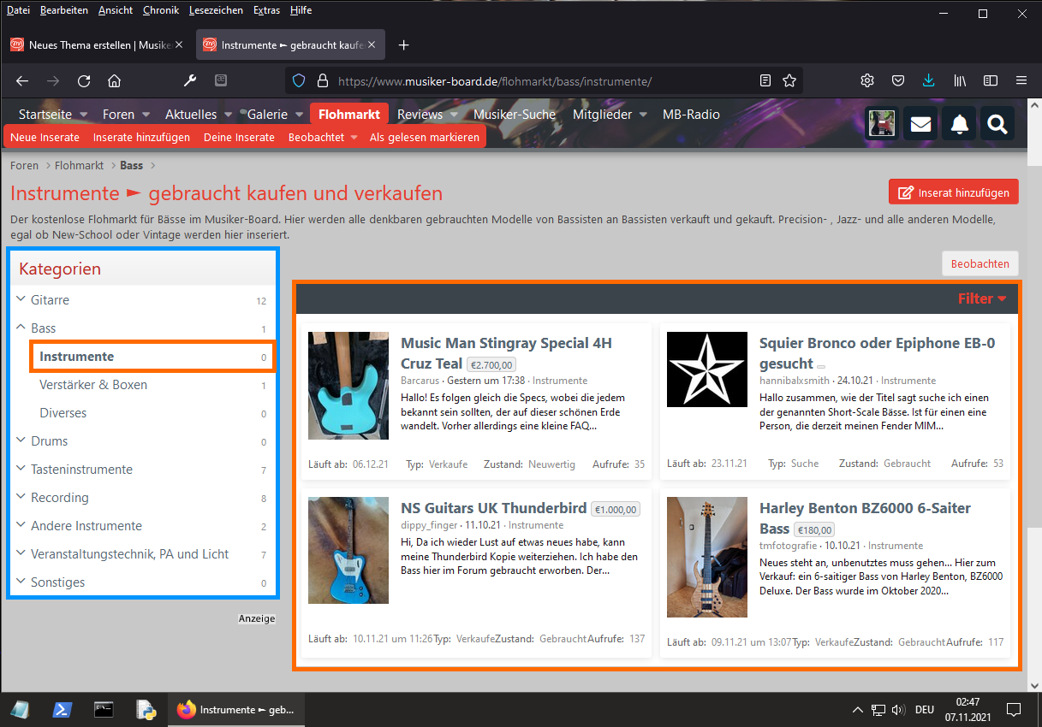
Task: Expand the Tasteninstrumente category
Action: [x=21, y=470]
